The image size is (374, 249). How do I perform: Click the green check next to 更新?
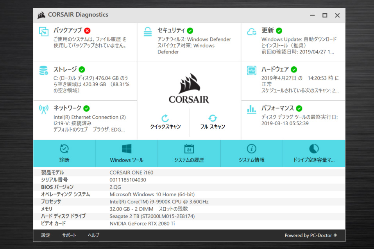tap(279, 31)
